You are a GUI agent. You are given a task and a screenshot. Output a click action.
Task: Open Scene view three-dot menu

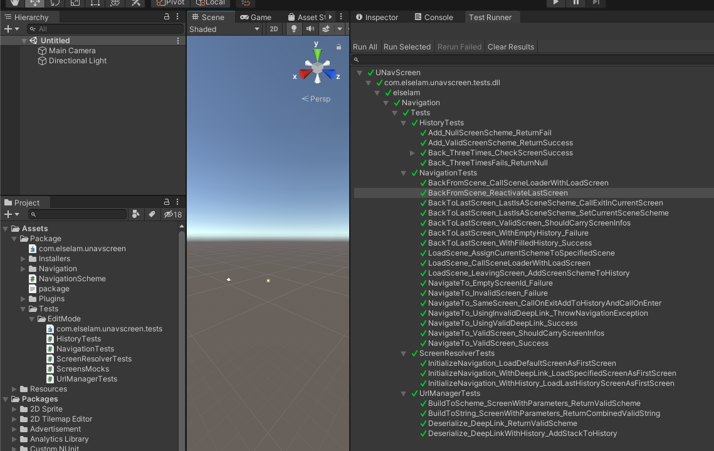click(341, 17)
